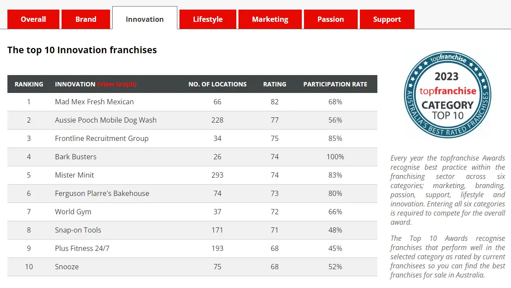Select Frontline Recruitment Group in the table
Screen dimensions: 511x288
(x=101, y=138)
